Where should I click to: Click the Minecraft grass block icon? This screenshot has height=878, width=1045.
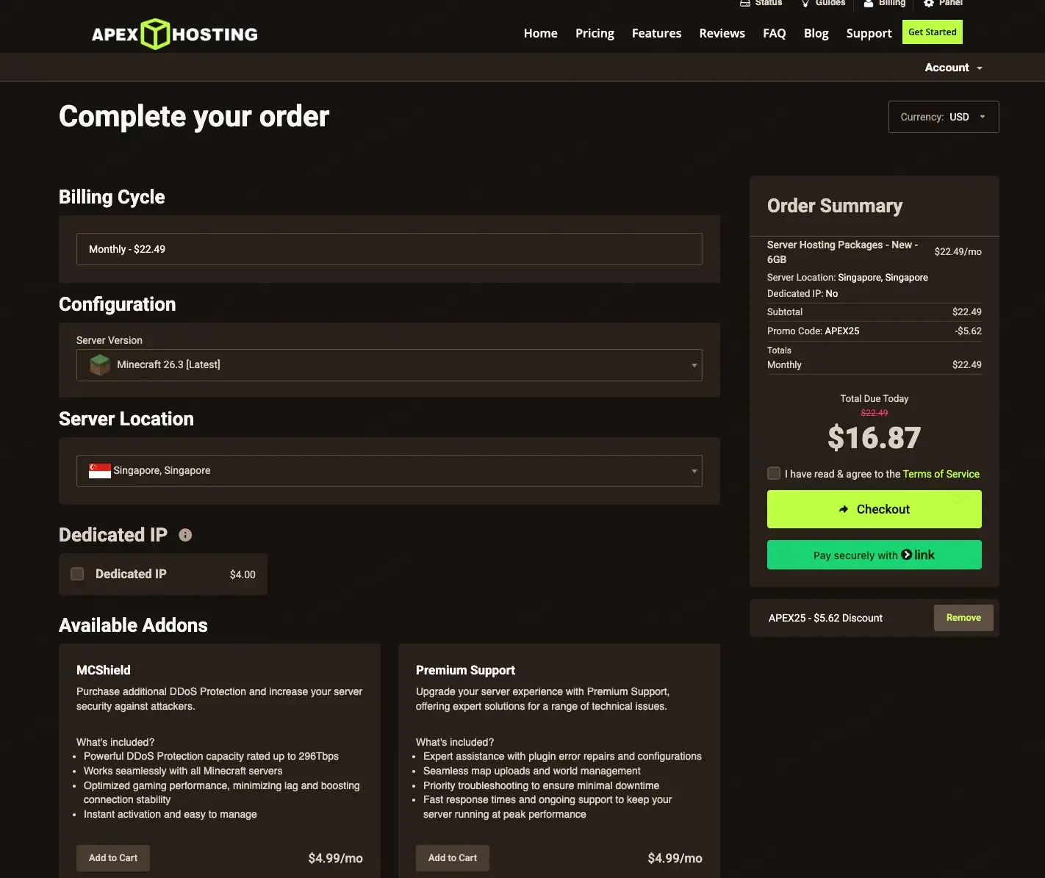coord(100,364)
